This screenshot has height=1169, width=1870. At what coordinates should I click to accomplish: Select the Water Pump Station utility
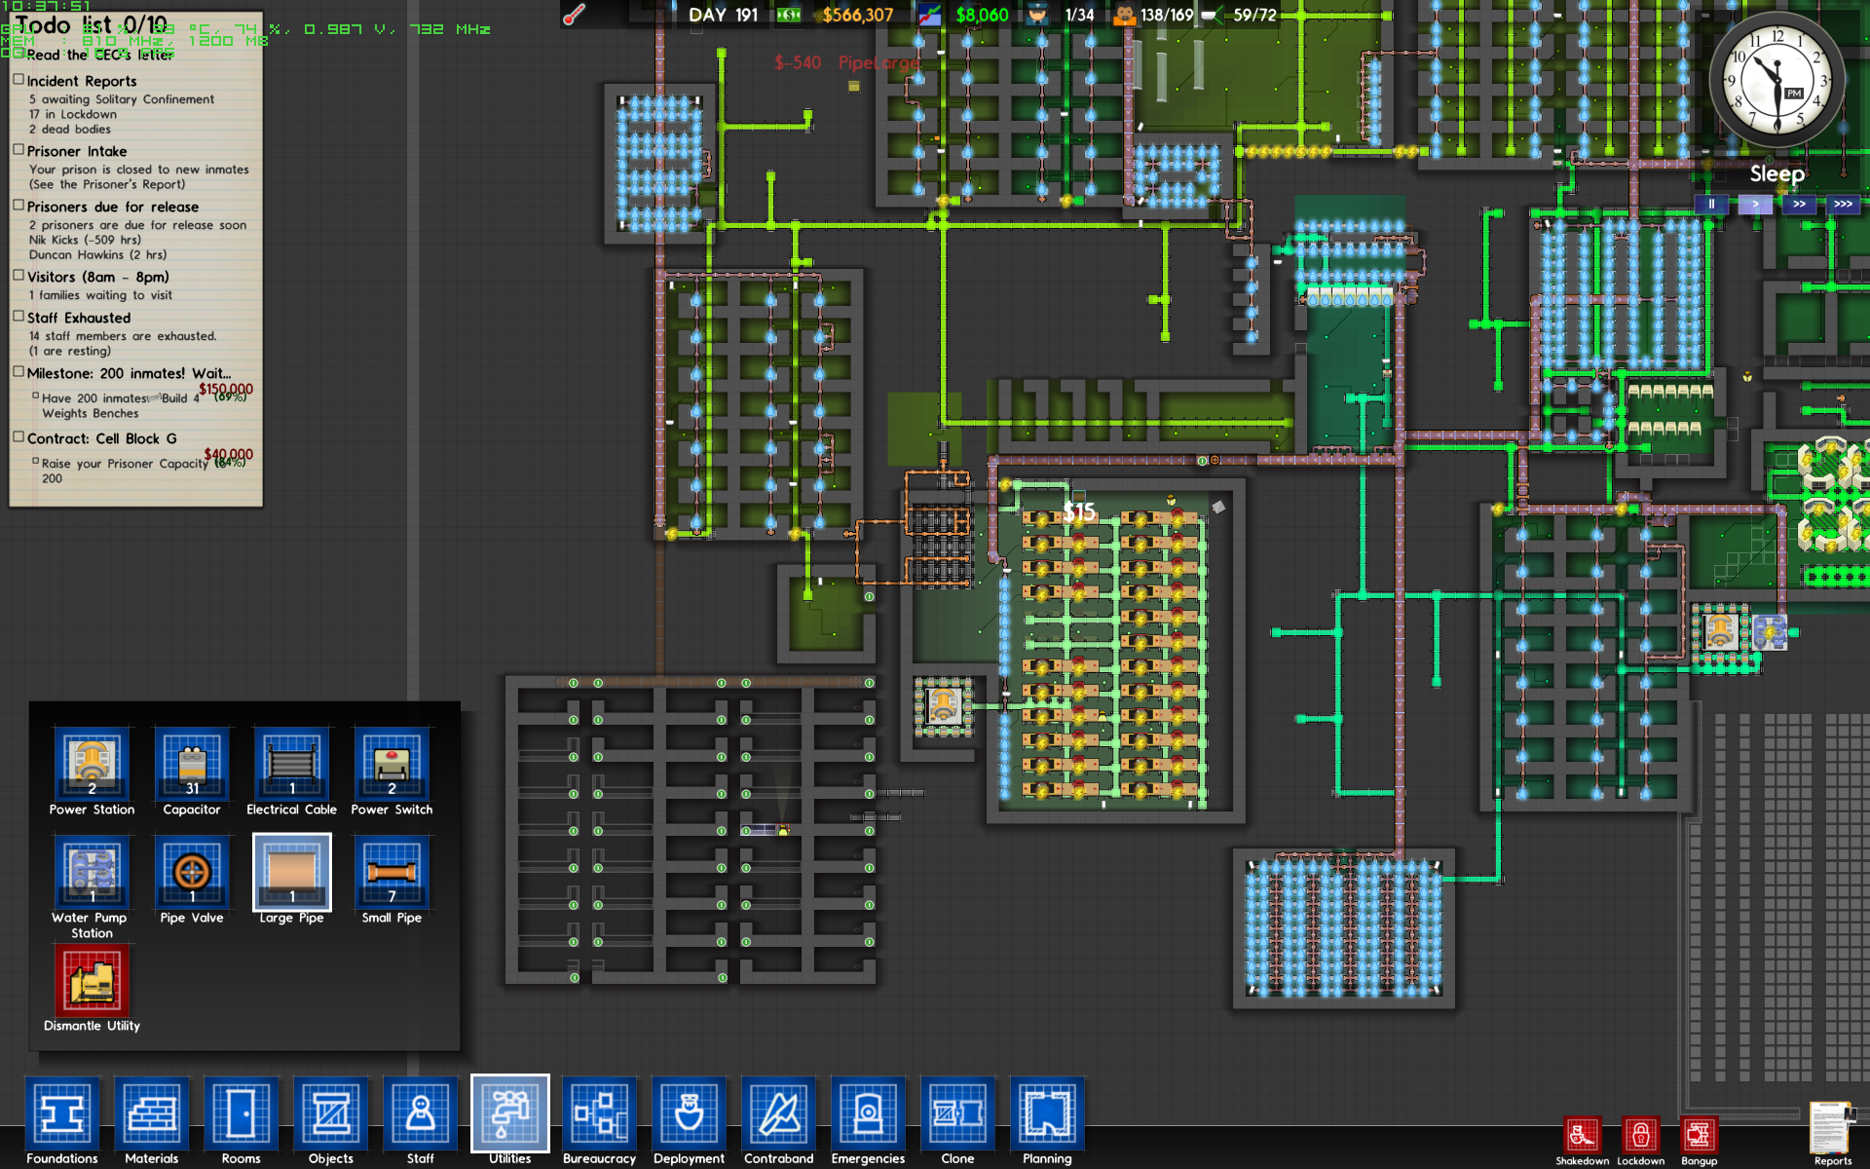pyautogui.click(x=93, y=871)
